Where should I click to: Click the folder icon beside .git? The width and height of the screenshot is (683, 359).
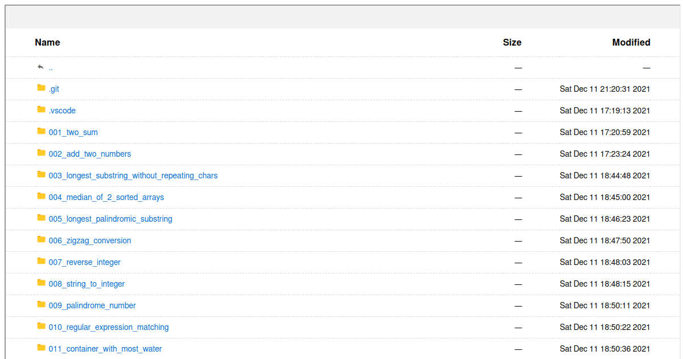pos(41,88)
